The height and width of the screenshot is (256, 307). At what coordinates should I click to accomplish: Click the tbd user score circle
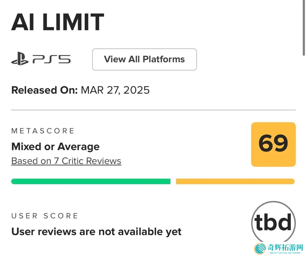[x=273, y=223]
